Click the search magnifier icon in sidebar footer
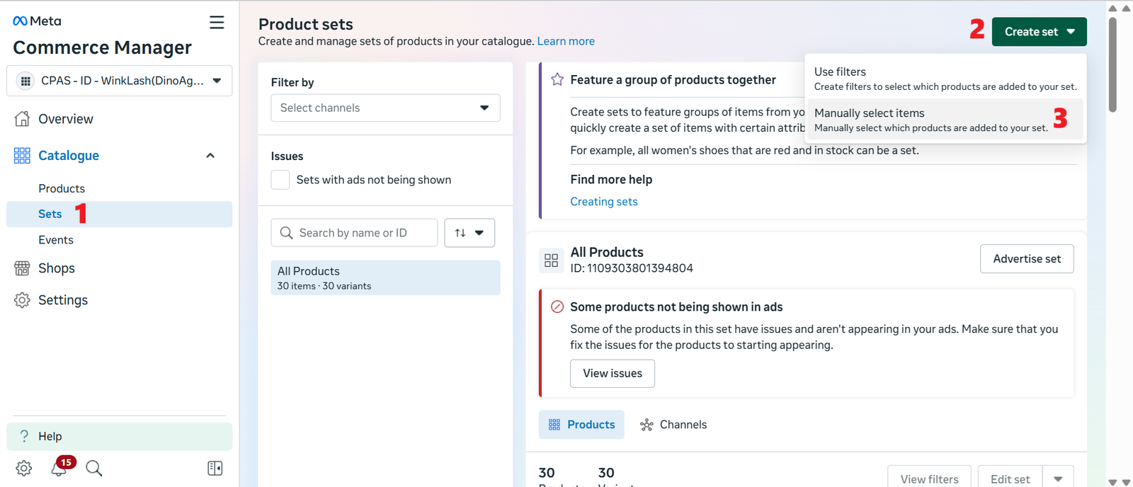Viewport: 1133px width, 487px height. (x=93, y=468)
